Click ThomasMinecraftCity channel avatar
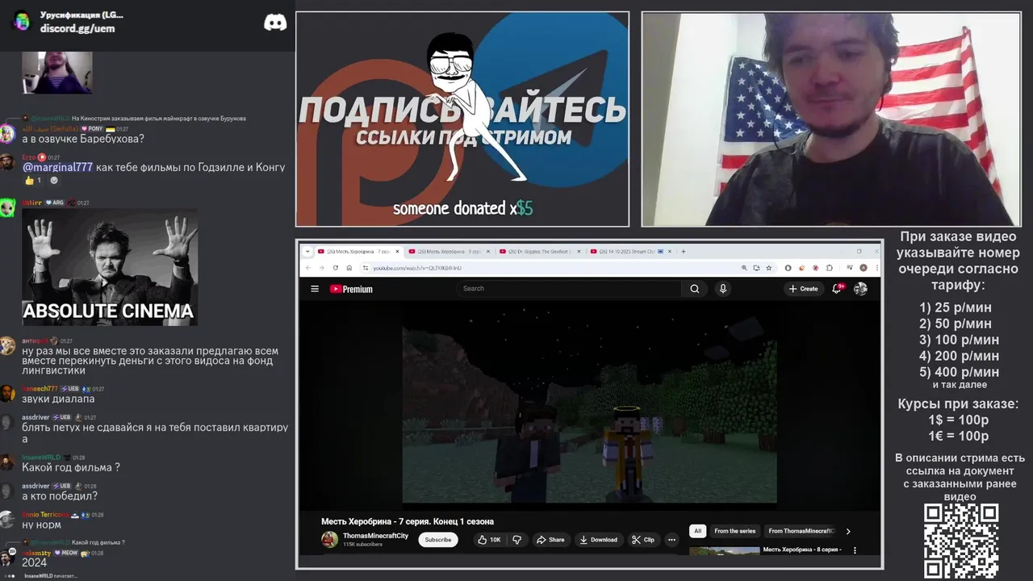Viewport: 1033px width, 581px height. coord(329,540)
